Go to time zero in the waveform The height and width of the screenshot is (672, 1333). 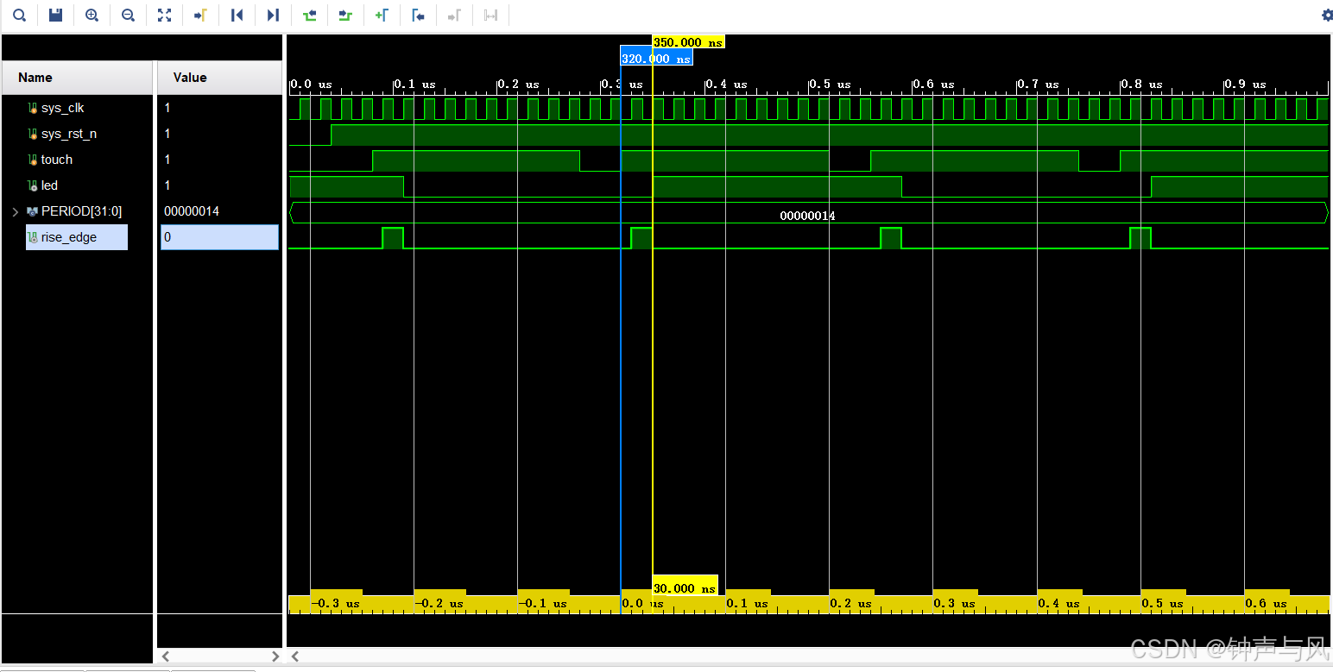pos(237,15)
